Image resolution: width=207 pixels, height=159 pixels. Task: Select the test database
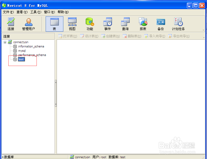click(x=21, y=59)
